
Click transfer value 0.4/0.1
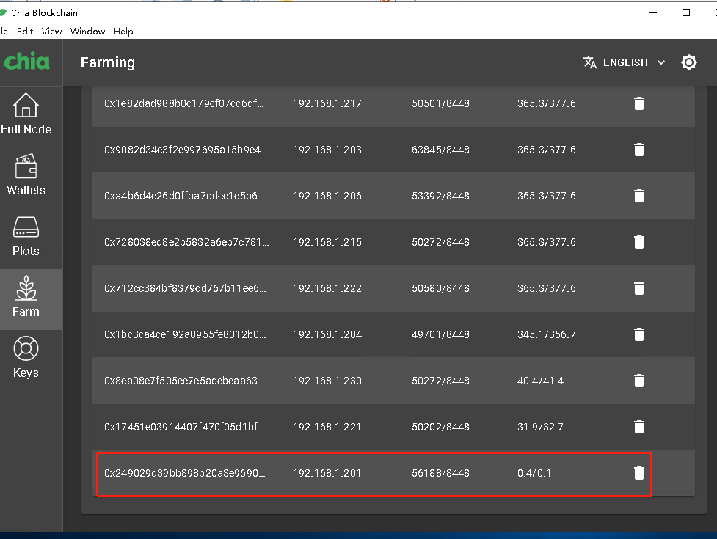tap(534, 473)
